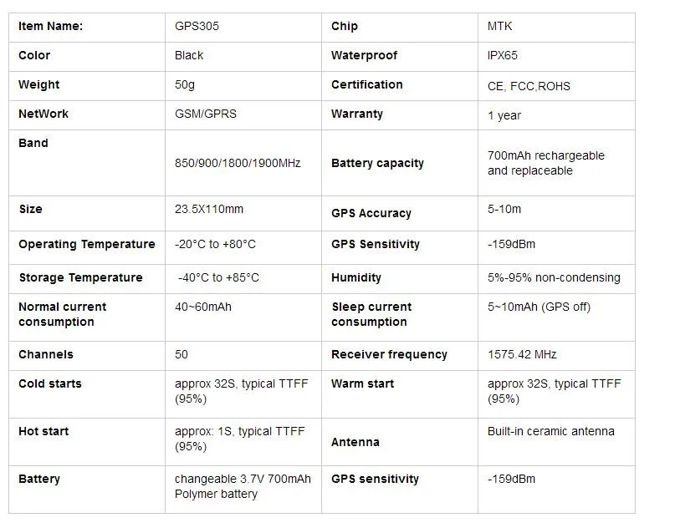Select the 850/900/1800/1900MHz band text

(238, 163)
